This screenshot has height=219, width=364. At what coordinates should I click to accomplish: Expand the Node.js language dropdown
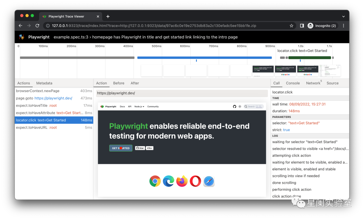139,106
